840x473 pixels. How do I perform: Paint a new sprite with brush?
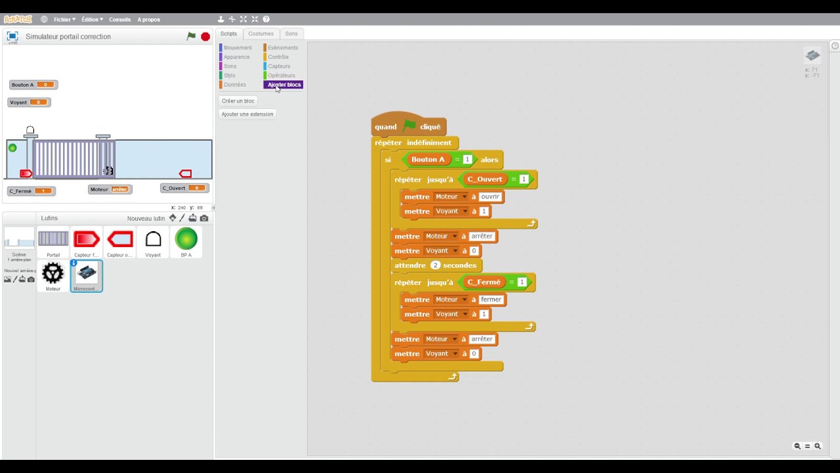182,218
